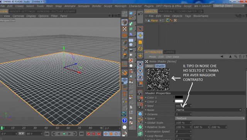
Task: Open the Layout dropdown Startup (User)
Action: coord(229,6)
